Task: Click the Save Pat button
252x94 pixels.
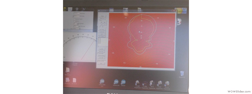Action: pos(101,51)
